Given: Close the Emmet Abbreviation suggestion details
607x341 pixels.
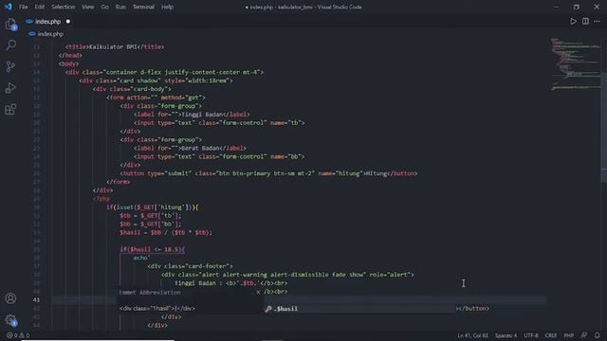Looking at the screenshot, I should click(258, 292).
